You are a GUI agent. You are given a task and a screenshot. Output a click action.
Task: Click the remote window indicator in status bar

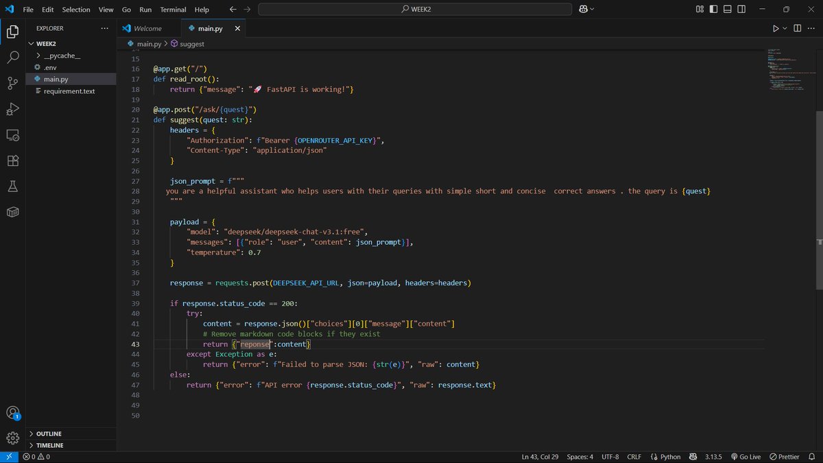point(9,457)
